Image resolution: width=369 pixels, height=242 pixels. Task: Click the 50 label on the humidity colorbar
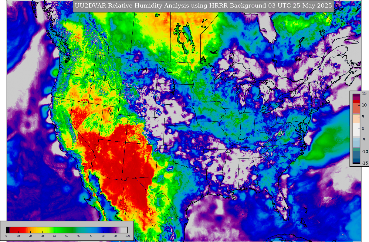pyautogui.click(x=67, y=236)
